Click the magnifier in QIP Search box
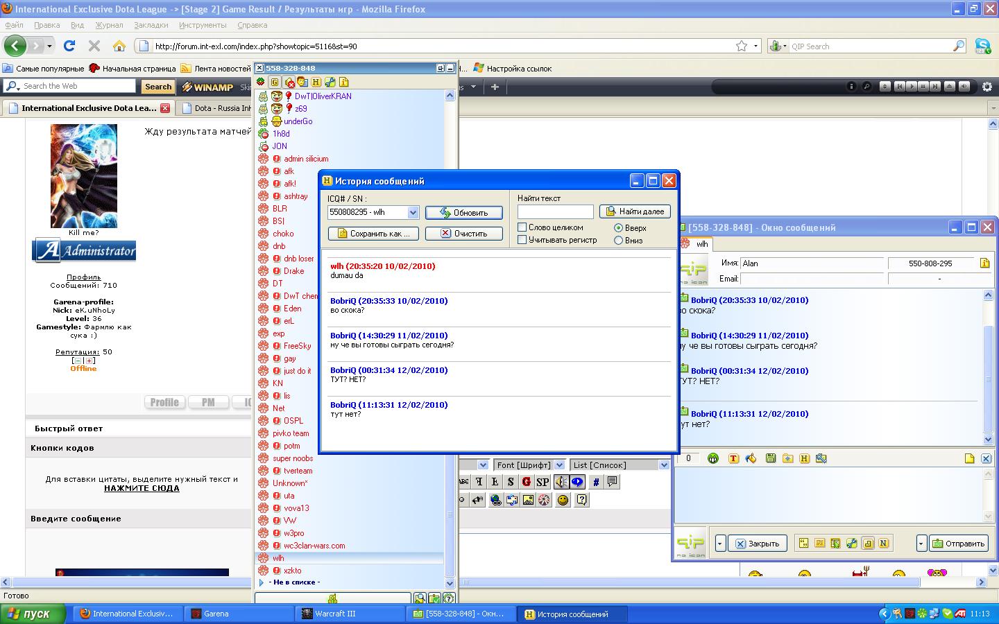 tap(959, 46)
